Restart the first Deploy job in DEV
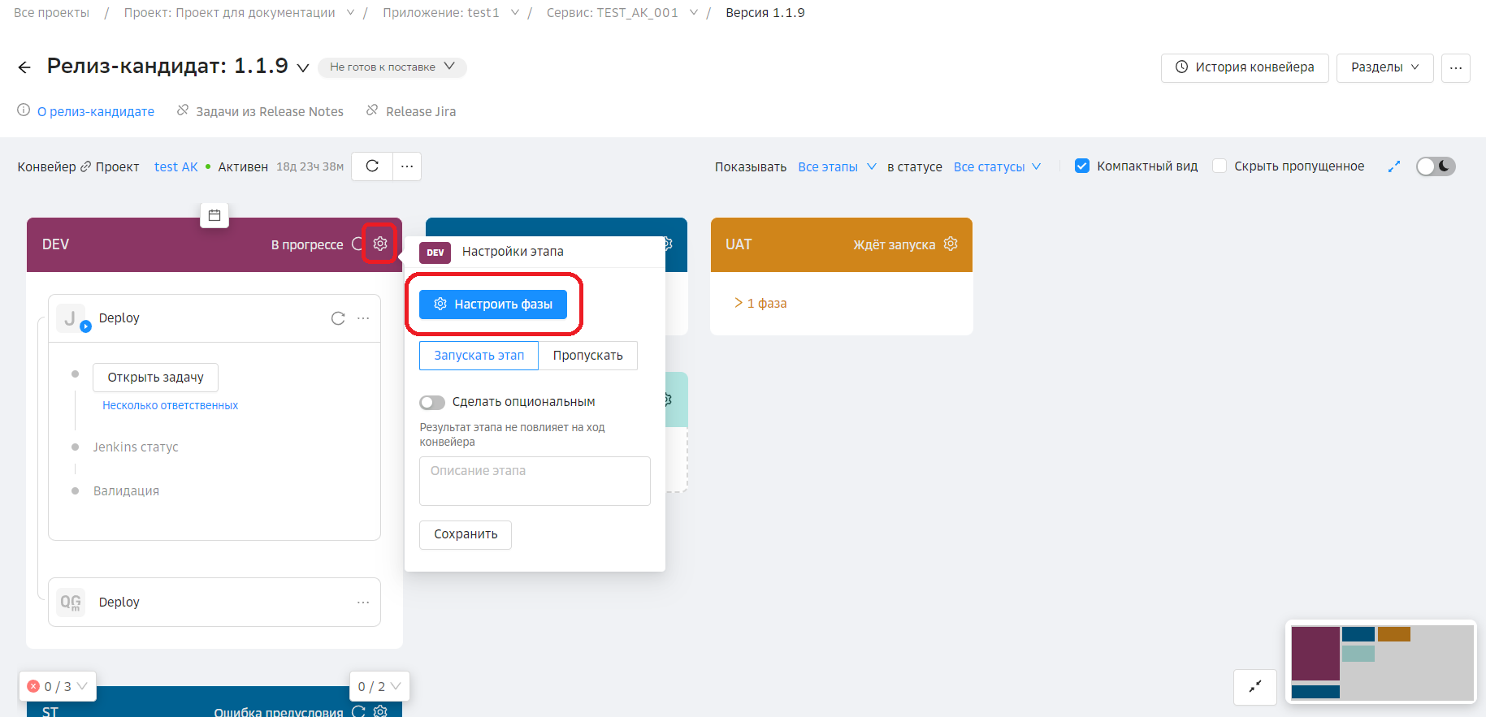 338,318
